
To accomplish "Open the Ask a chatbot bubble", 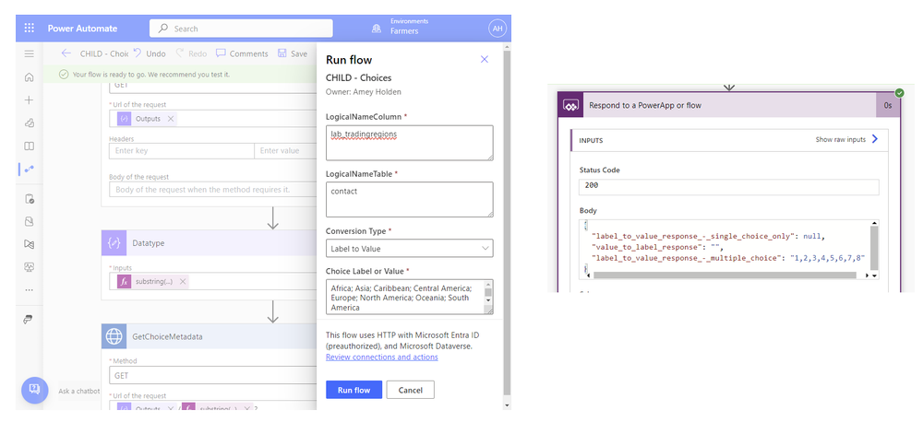I will [x=34, y=390].
